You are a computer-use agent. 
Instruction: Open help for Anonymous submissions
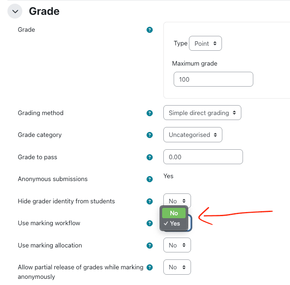click(150, 179)
